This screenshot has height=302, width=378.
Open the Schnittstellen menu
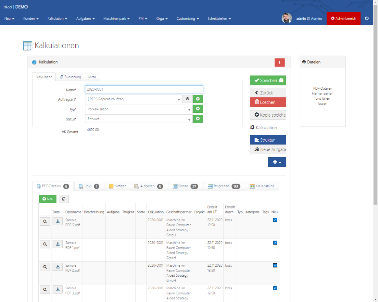[219, 18]
